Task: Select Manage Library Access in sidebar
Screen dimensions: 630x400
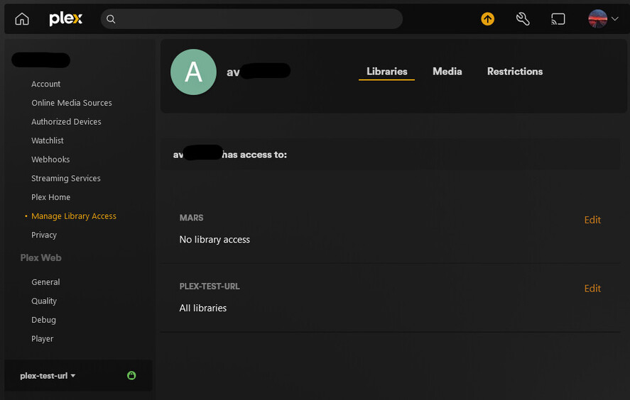Action: click(x=74, y=216)
